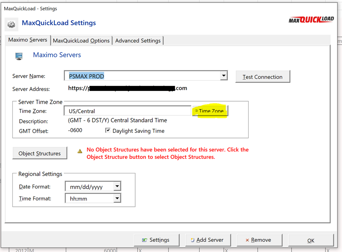The width and height of the screenshot is (342, 252).
Task: Click the MaxQuickLoad logo in header
Action: tap(311, 20)
